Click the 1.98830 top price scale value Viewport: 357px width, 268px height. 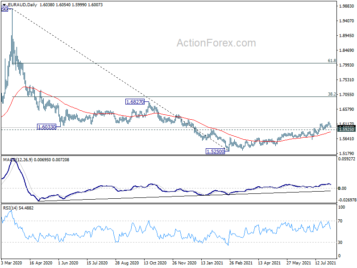click(347, 6)
